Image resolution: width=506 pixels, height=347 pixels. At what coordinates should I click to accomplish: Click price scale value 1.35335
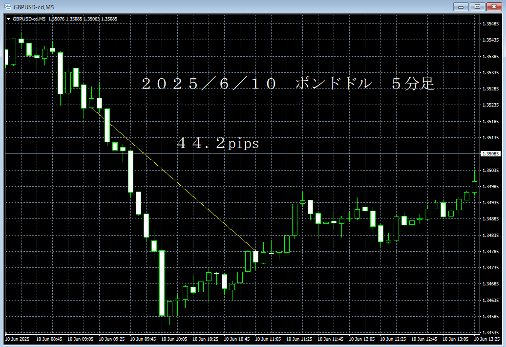coord(490,73)
